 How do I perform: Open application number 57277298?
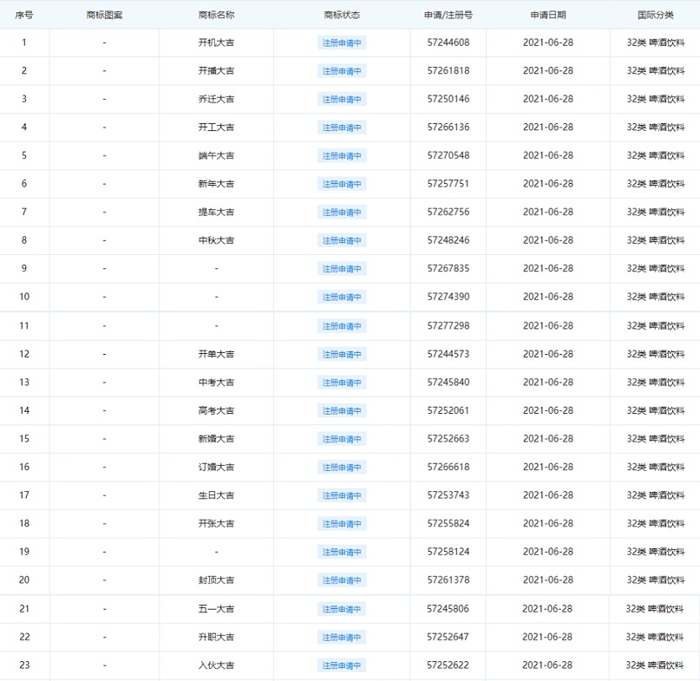pyautogui.click(x=448, y=326)
